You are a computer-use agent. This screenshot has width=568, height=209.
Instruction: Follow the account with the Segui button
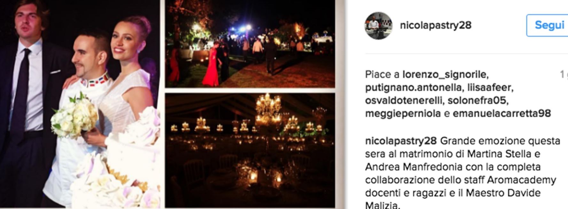coord(548,25)
